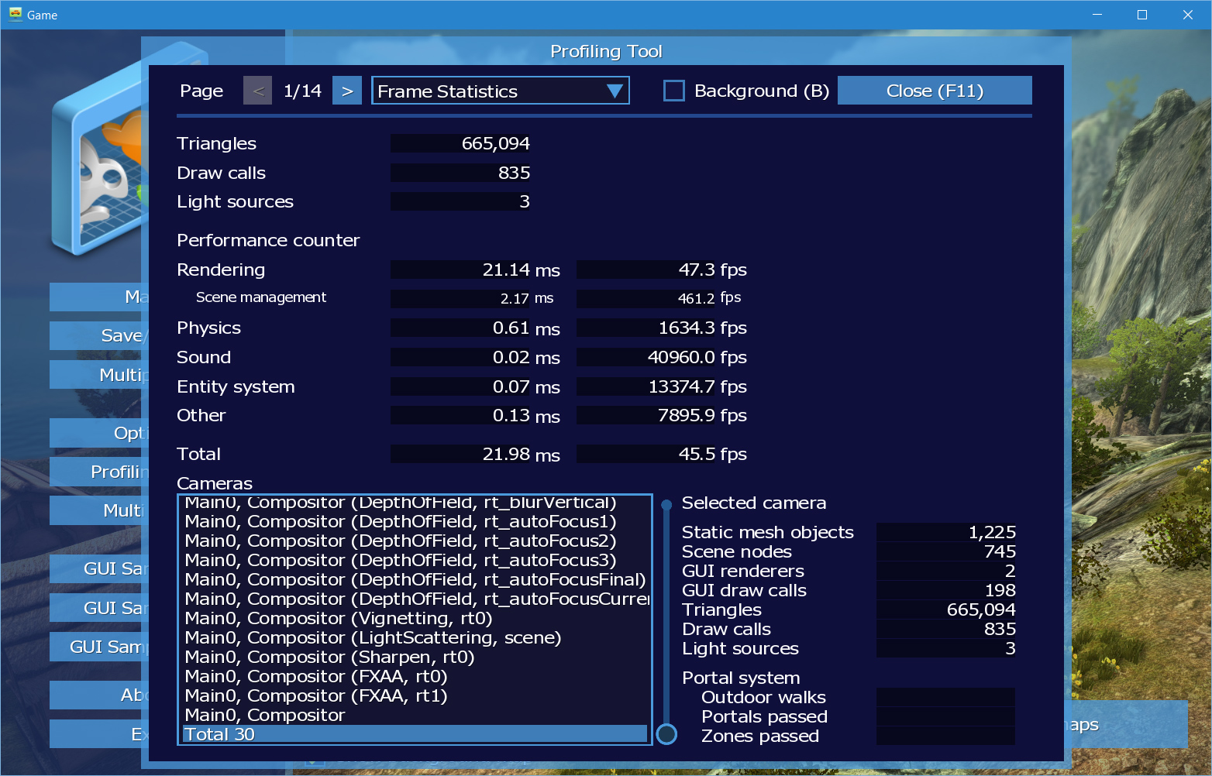Select Main0, Compositor (LightScattering, scene)
This screenshot has height=776, width=1212.
coord(373,637)
